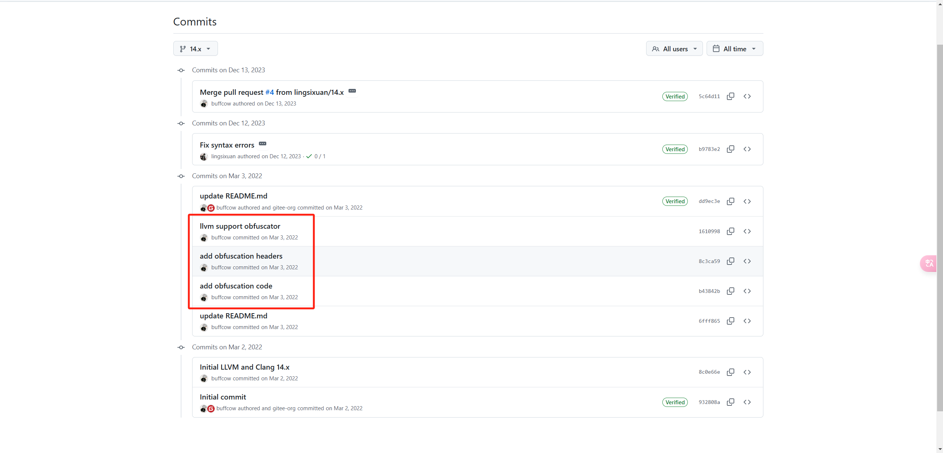Open the All users filter dropdown

[674, 49]
